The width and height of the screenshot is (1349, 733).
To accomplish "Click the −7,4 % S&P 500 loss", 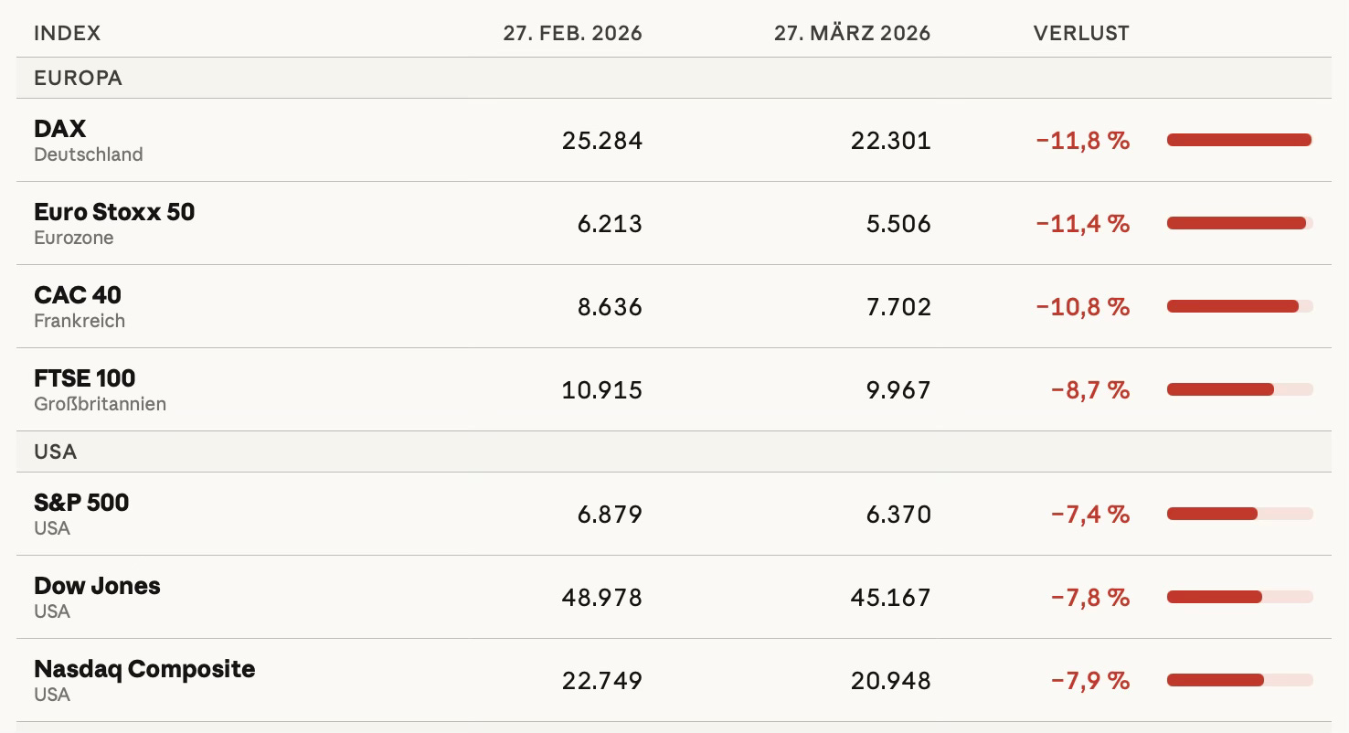I will (x=1090, y=515).
